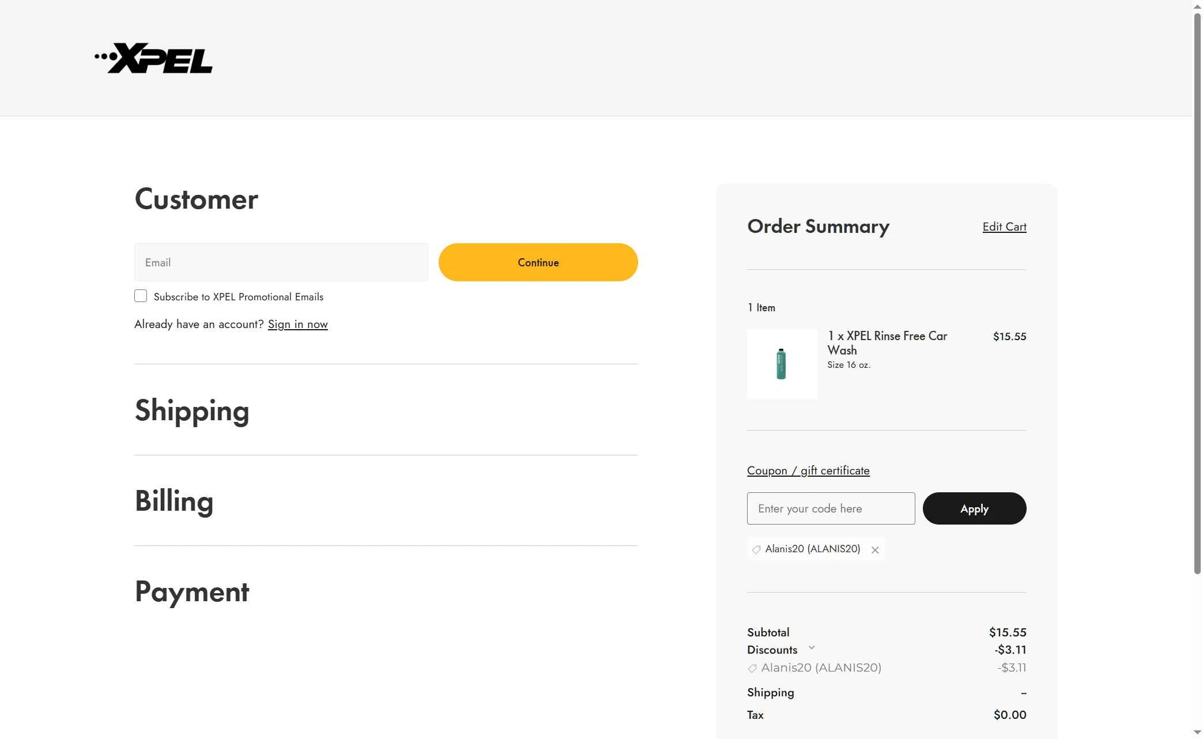This screenshot has height=739, width=1203.
Task: Toggle the Coupon / gift certificate section
Action: (808, 471)
